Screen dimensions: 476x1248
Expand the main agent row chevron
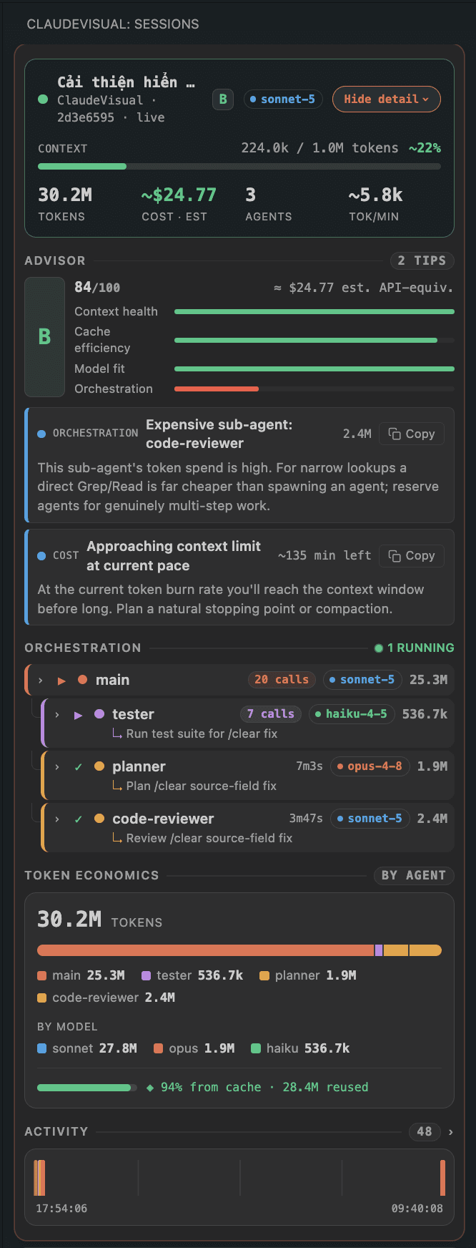[41, 681]
